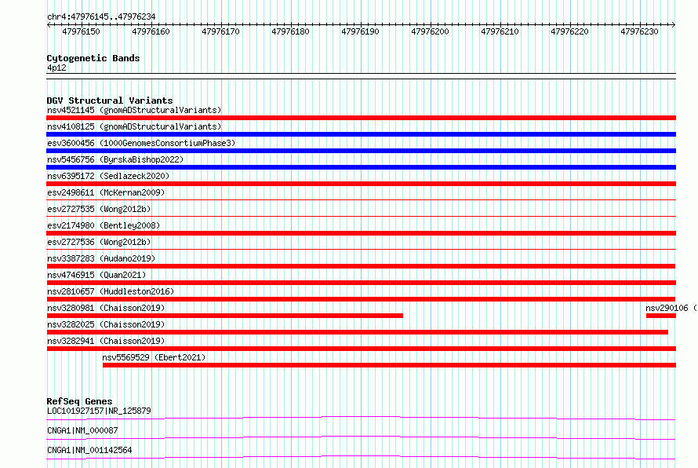Select esv2174980 Bentley2008 label

coord(104,225)
